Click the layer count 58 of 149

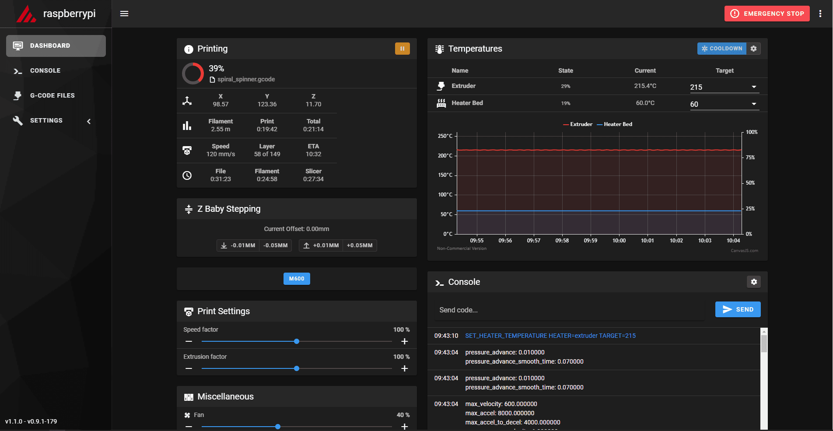pyautogui.click(x=267, y=154)
